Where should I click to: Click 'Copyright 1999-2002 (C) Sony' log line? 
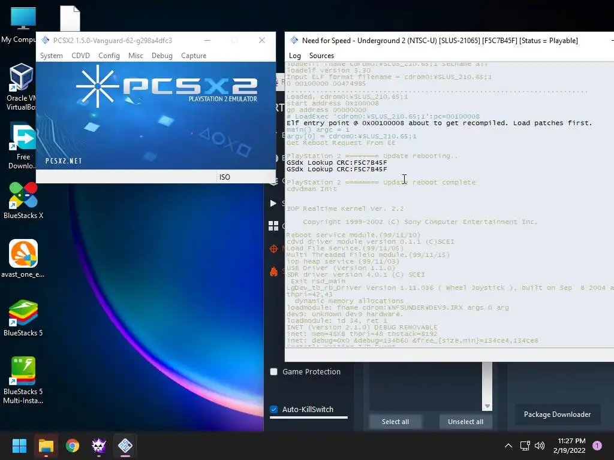[x=420, y=222]
